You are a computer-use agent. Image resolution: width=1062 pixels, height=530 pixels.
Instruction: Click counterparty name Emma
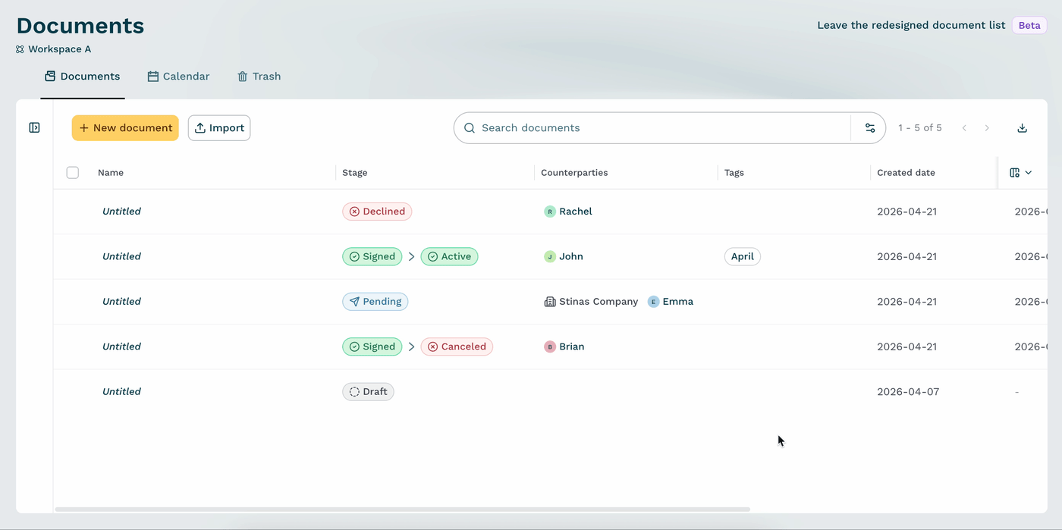[678, 302]
